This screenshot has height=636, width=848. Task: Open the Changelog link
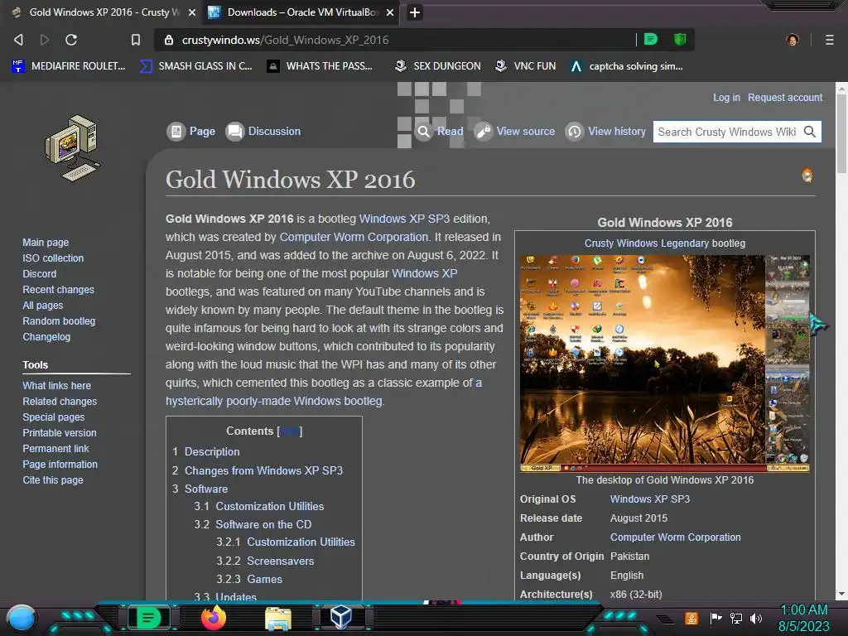[46, 336]
